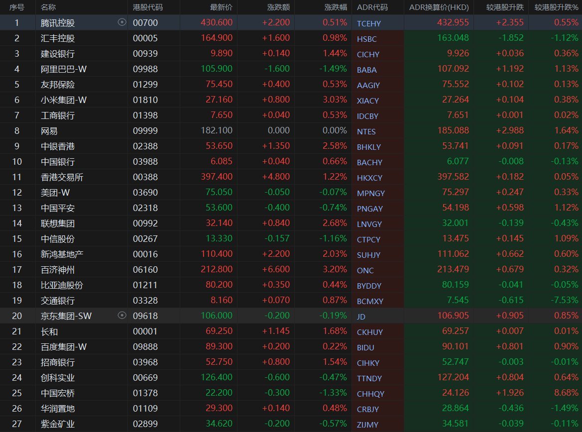This screenshot has width=582, height=432.
Task: Select 比亚迪股份 stock name
Action: [x=62, y=285]
